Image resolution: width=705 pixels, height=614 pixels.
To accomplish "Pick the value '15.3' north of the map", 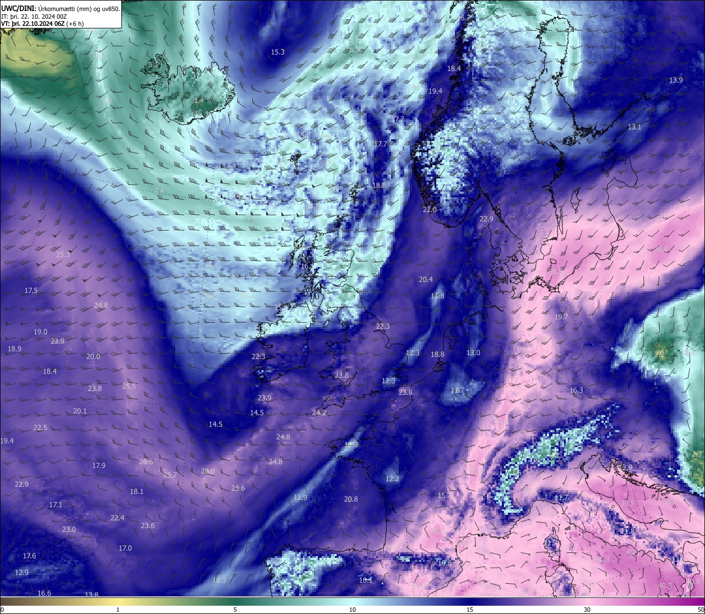I will tap(278, 52).
